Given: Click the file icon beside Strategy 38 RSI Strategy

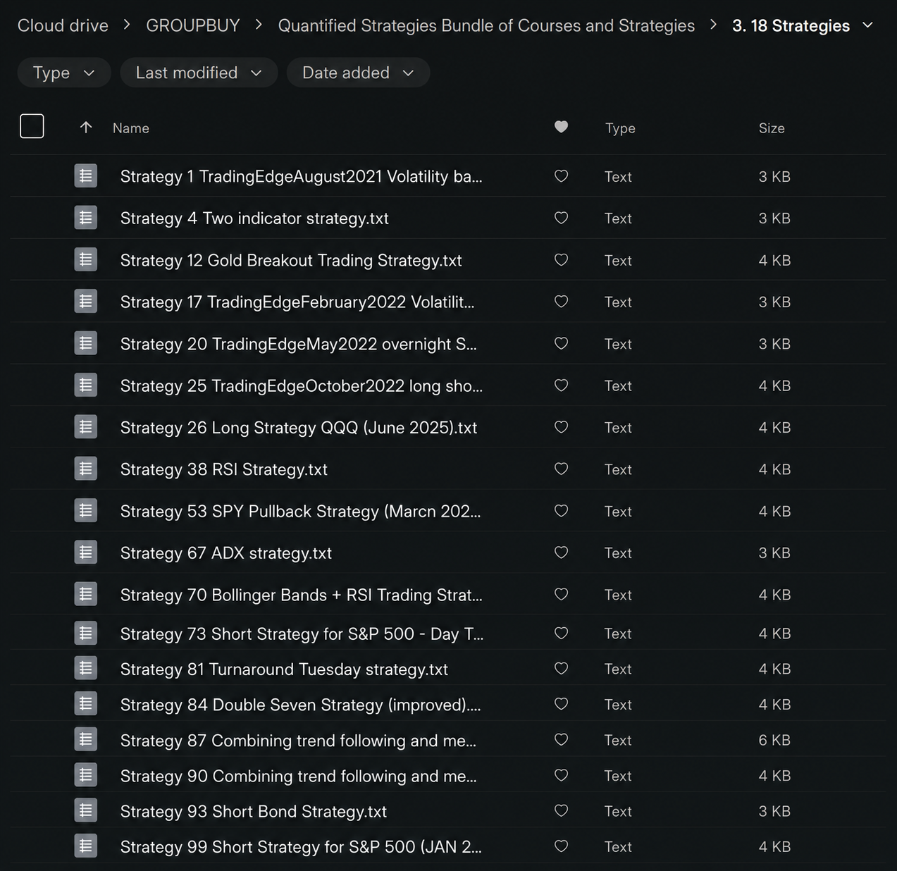Looking at the screenshot, I should tap(86, 469).
